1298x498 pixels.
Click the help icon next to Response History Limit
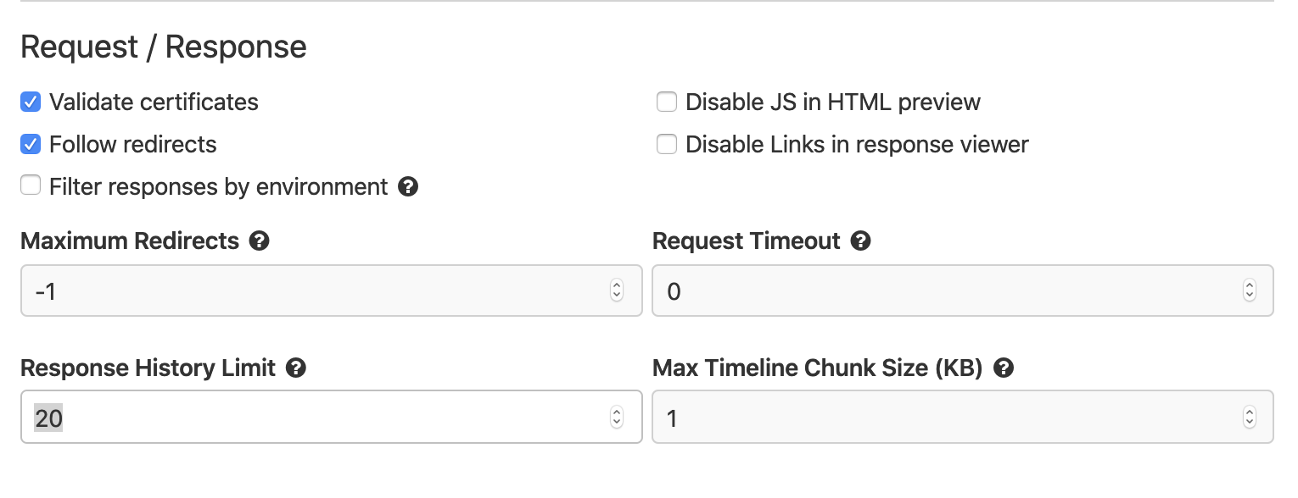tap(295, 368)
